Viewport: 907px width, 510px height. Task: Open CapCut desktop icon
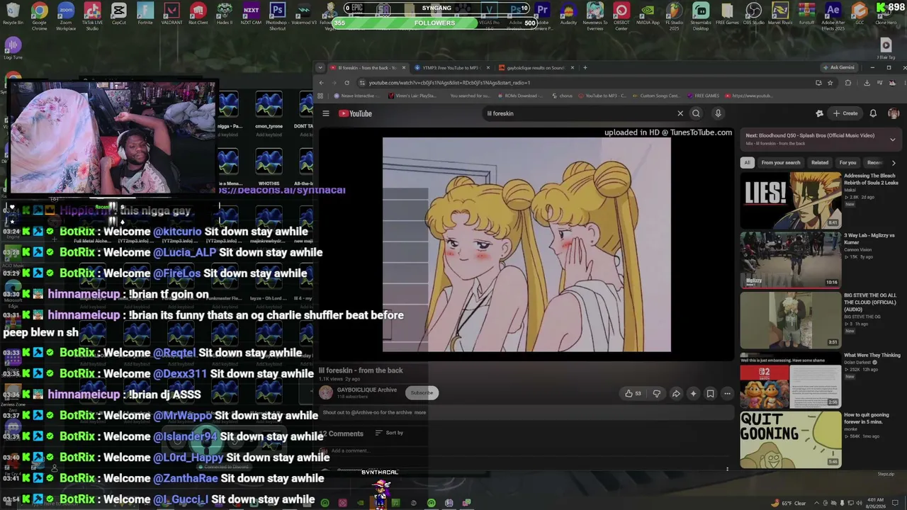coord(118,13)
